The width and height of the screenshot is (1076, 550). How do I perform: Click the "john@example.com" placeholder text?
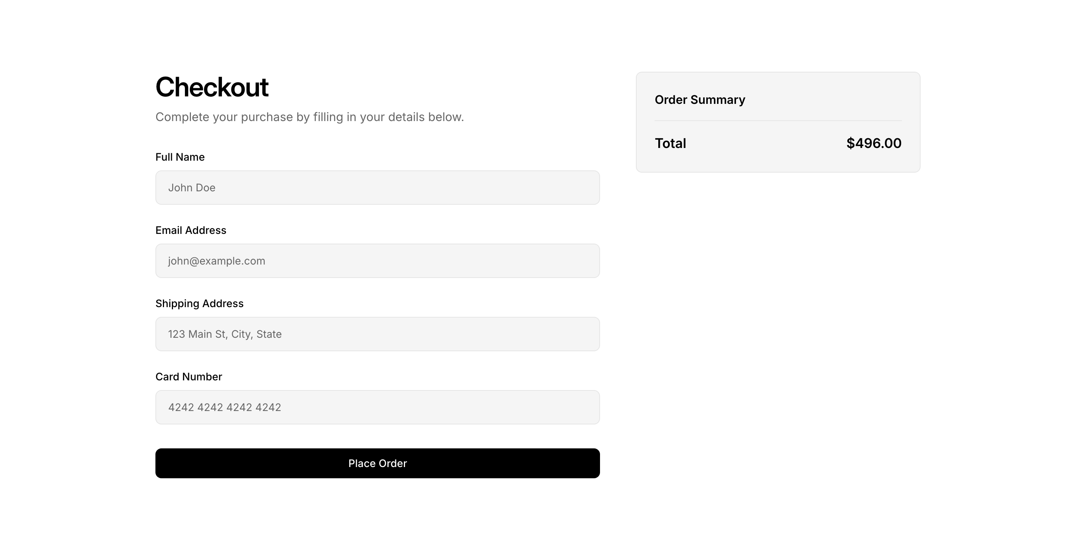[216, 261]
